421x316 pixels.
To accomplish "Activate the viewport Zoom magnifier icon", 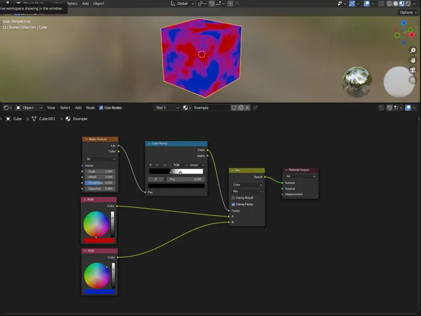I will 413,51.
